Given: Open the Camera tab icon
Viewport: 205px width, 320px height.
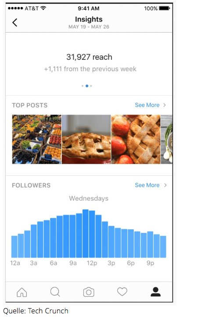Looking at the screenshot, I should tap(89, 292).
